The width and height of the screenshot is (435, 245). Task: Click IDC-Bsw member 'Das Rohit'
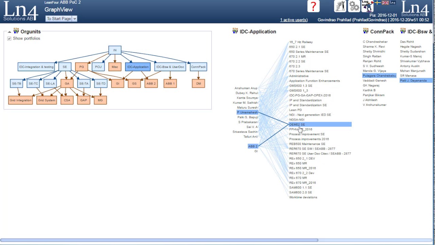407,42
